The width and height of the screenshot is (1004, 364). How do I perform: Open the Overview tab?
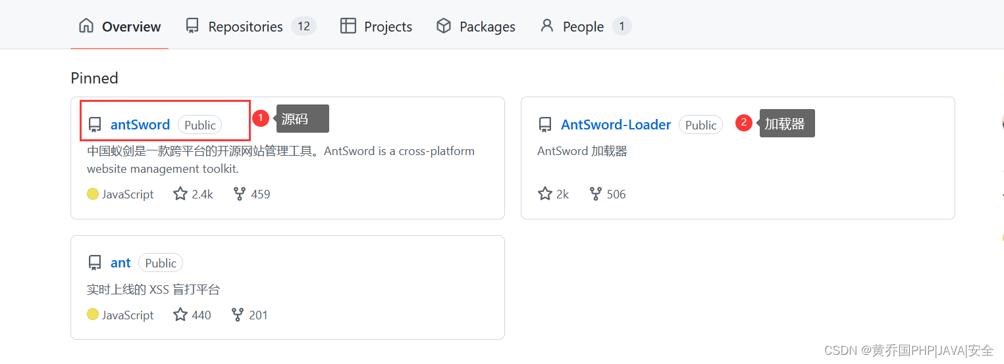119,26
